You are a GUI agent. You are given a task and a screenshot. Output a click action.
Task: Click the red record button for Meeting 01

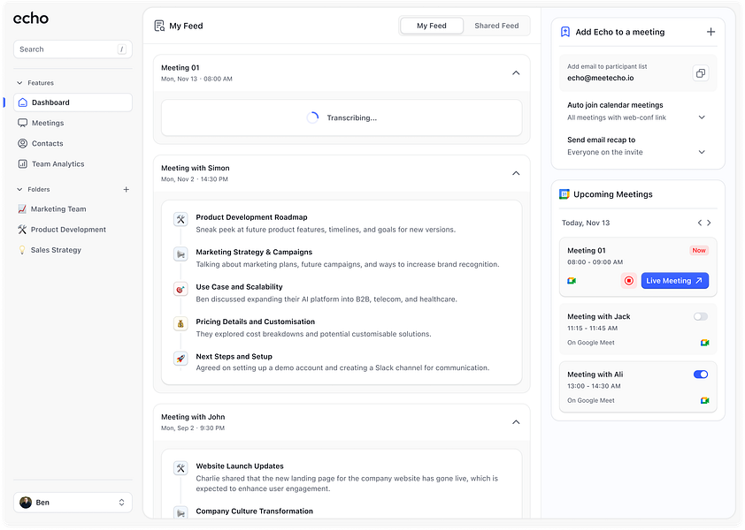coord(628,280)
